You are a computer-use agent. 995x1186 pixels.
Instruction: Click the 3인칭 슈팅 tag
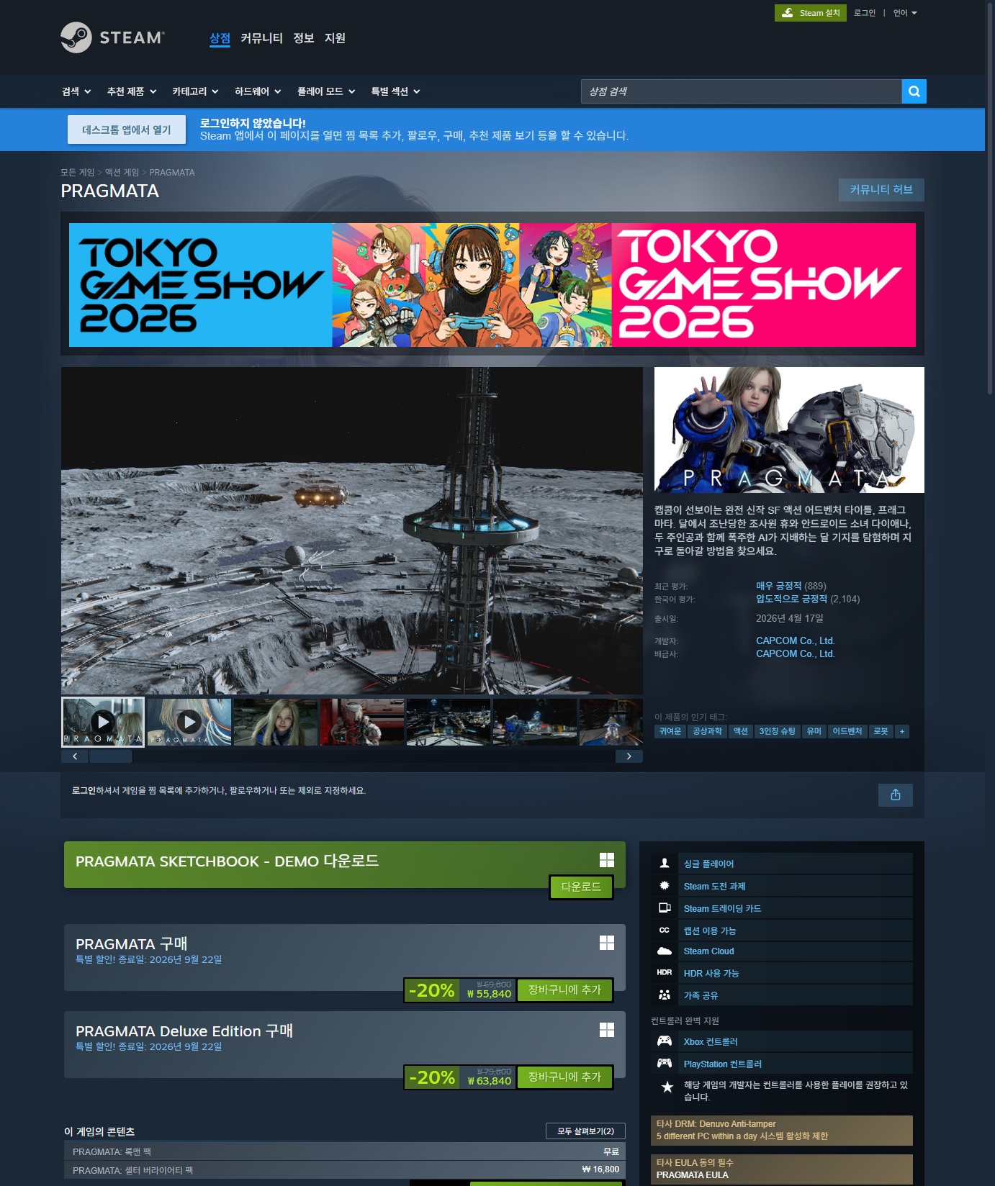[778, 731]
